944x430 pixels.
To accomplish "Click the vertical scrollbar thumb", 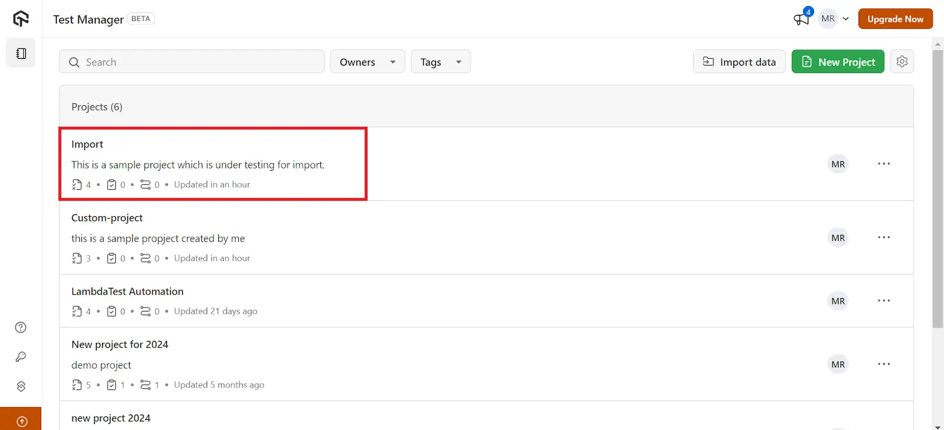I will [938, 188].
